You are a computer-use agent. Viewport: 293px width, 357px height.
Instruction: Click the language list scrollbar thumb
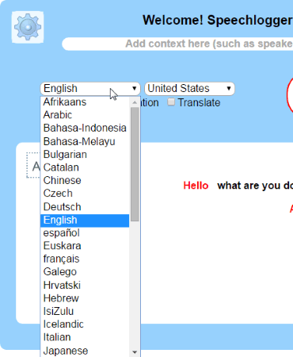pyautogui.click(x=135, y=164)
